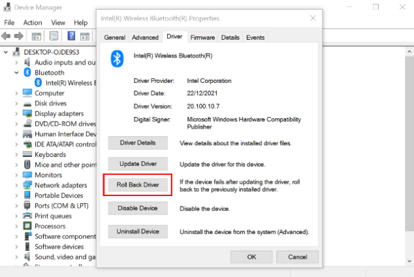Click the action pane toolbar icon
This screenshot has width=414, height=277.
[x=85, y=37]
